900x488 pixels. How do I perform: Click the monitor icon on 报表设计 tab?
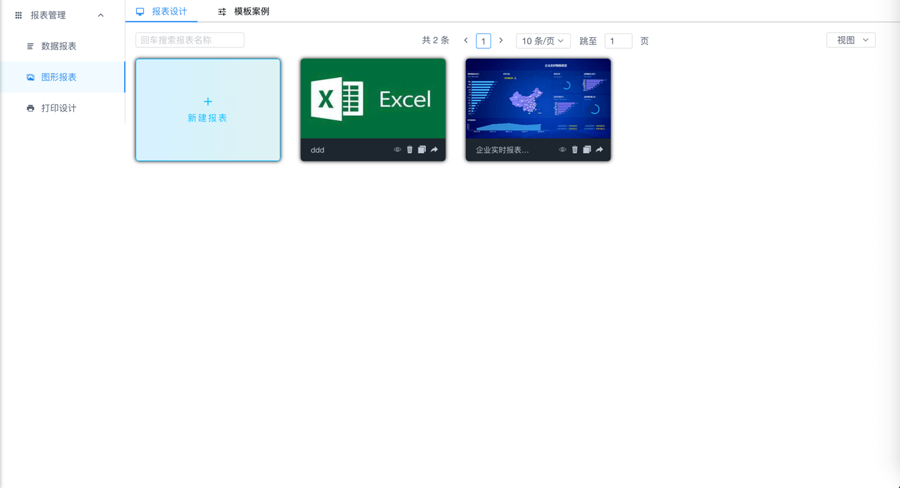pos(140,11)
